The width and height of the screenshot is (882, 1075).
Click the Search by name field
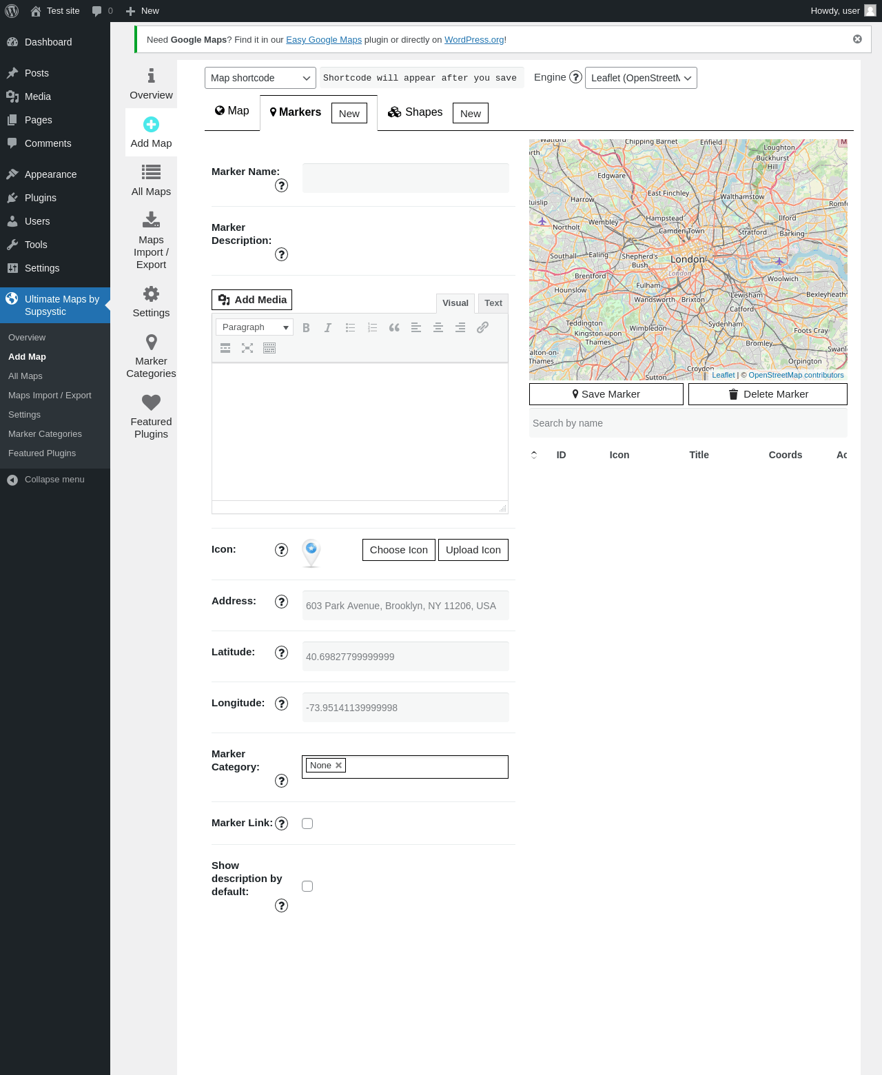point(688,423)
